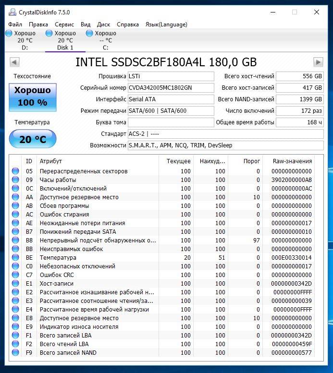The height and width of the screenshot is (373, 333).
Task: Click the Интерфейс field Serial ATA
Action: pyautogui.click(x=171, y=99)
